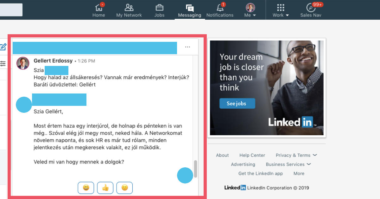Send the grinning face quick reply

[86, 188]
